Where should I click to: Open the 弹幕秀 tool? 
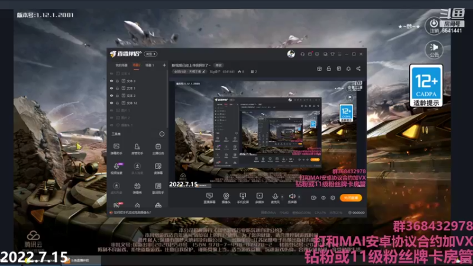(x=137, y=188)
